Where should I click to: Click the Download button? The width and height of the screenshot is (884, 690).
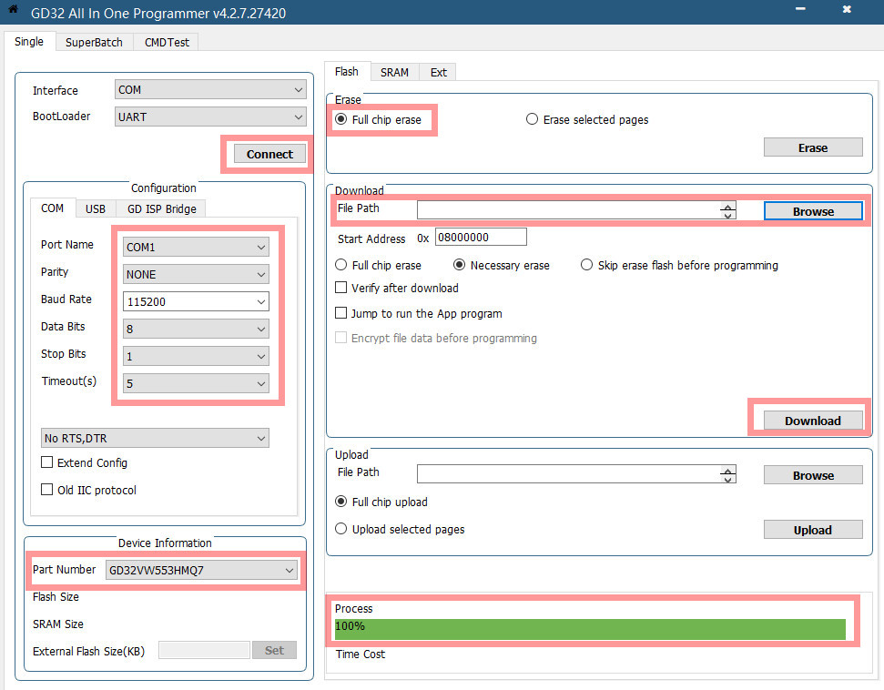(x=812, y=421)
